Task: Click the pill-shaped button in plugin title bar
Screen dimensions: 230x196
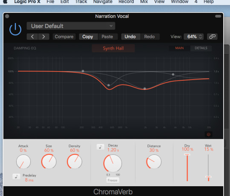Action: [x=218, y=16]
